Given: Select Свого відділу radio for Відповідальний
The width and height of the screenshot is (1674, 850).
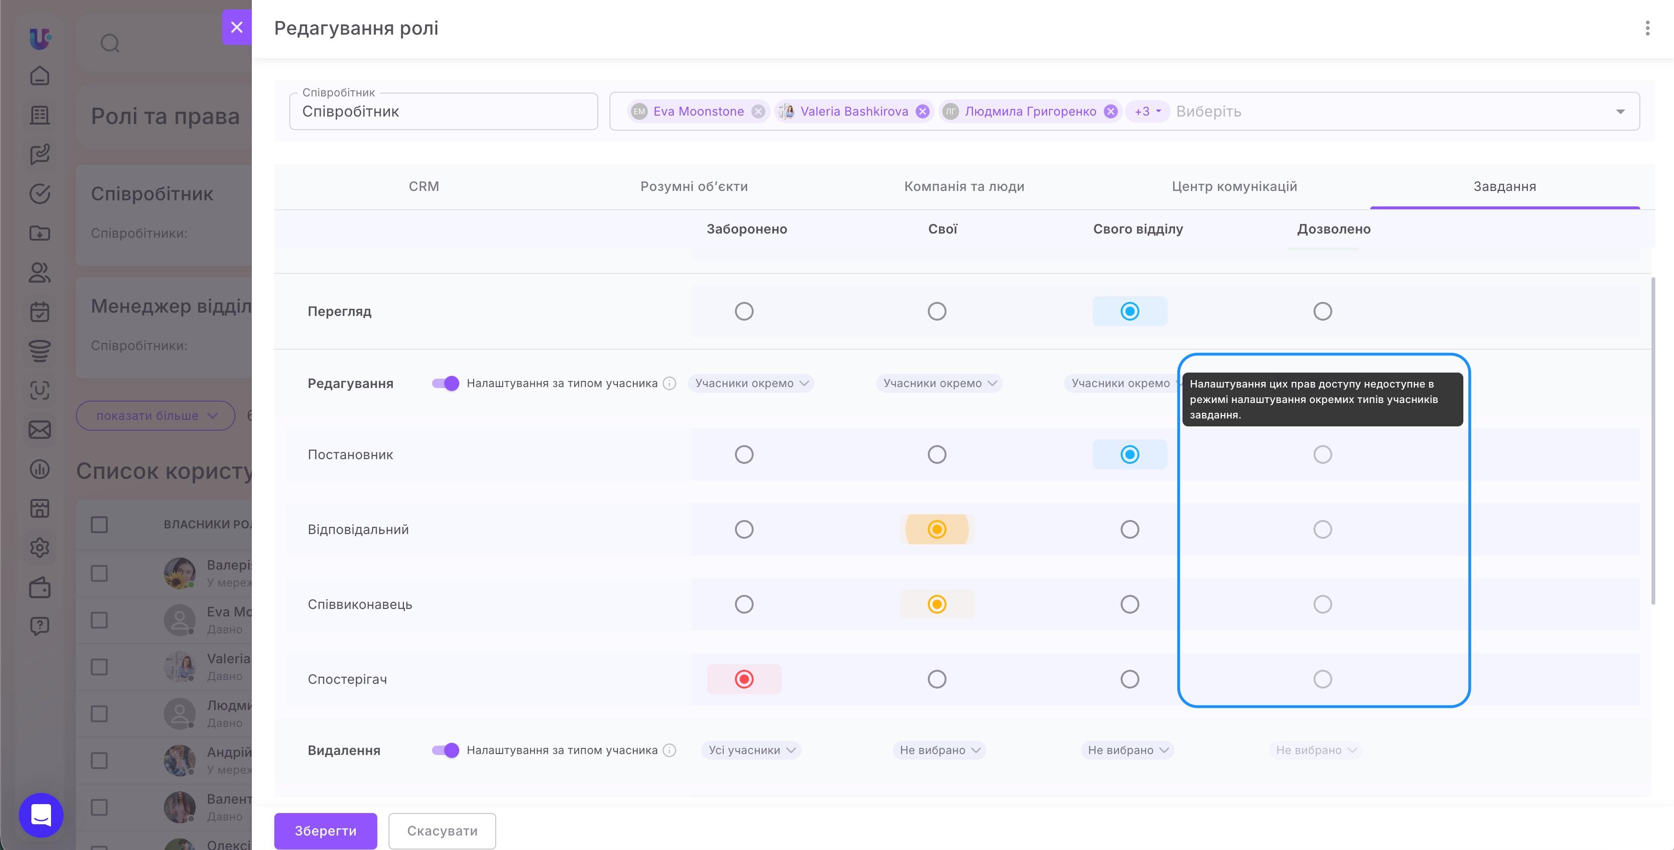Looking at the screenshot, I should 1130,530.
